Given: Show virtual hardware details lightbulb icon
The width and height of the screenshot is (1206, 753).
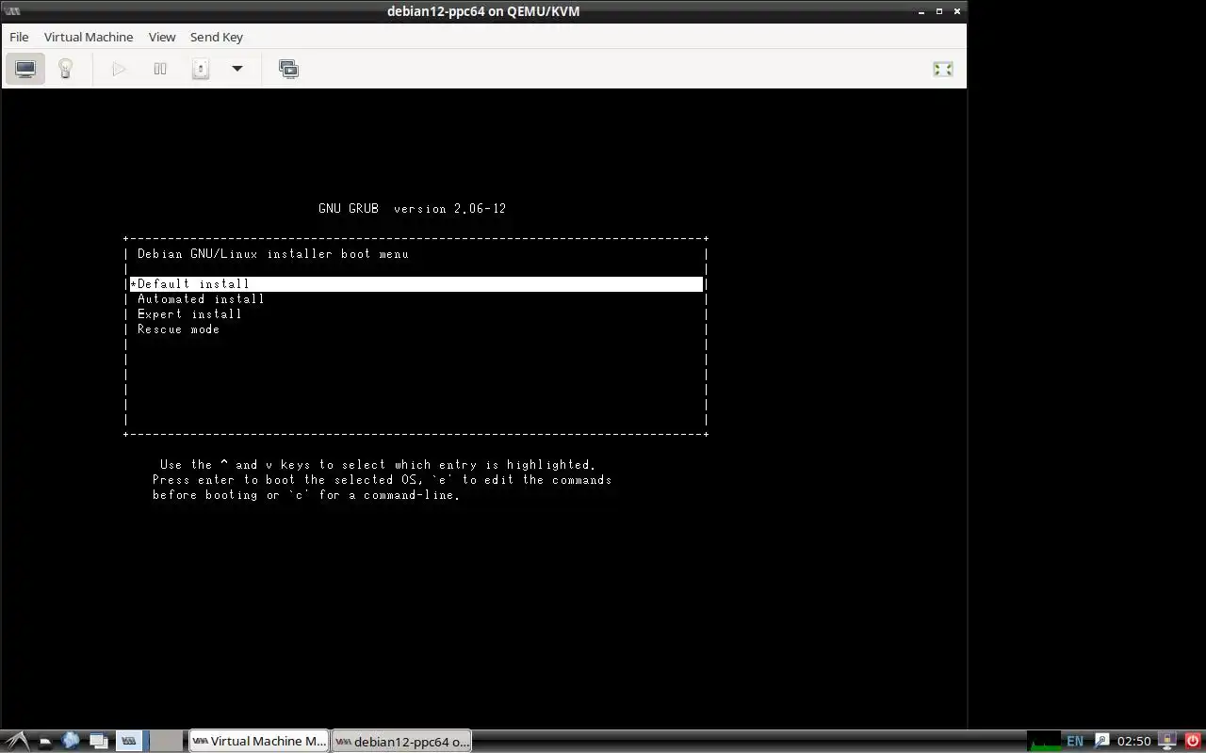Looking at the screenshot, I should click(x=66, y=69).
